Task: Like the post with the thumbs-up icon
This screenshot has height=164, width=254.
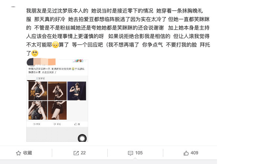Action: (x=186, y=153)
